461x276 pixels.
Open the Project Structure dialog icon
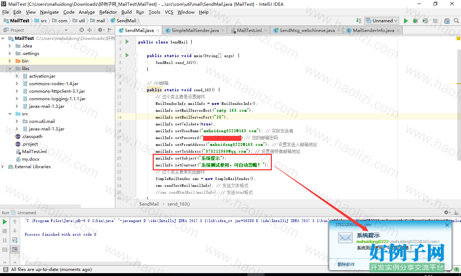click(447, 21)
